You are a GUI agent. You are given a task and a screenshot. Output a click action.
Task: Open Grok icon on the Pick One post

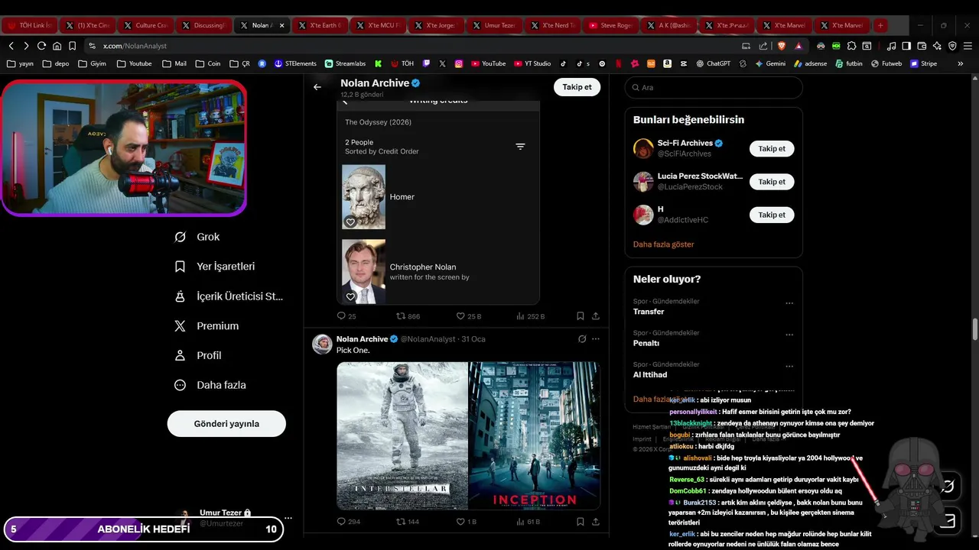pyautogui.click(x=582, y=339)
